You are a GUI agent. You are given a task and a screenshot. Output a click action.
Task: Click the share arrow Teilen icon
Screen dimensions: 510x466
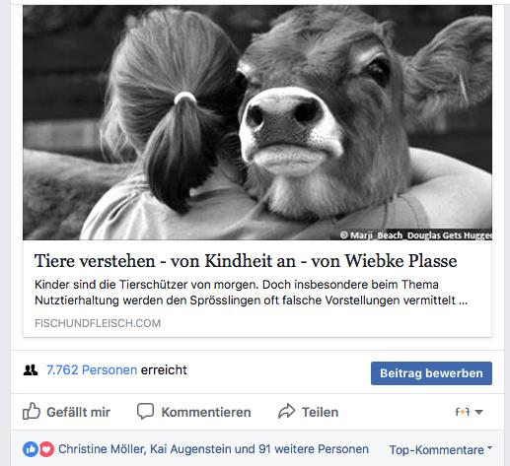pos(286,411)
